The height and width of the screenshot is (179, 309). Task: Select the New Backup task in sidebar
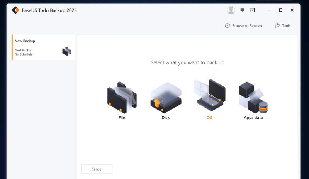tap(43, 47)
